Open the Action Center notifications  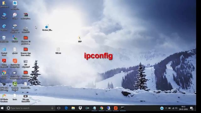click(192, 108)
